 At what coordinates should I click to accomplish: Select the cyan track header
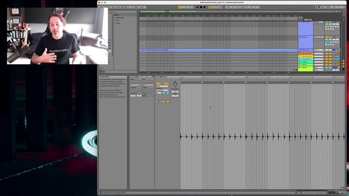305,59
